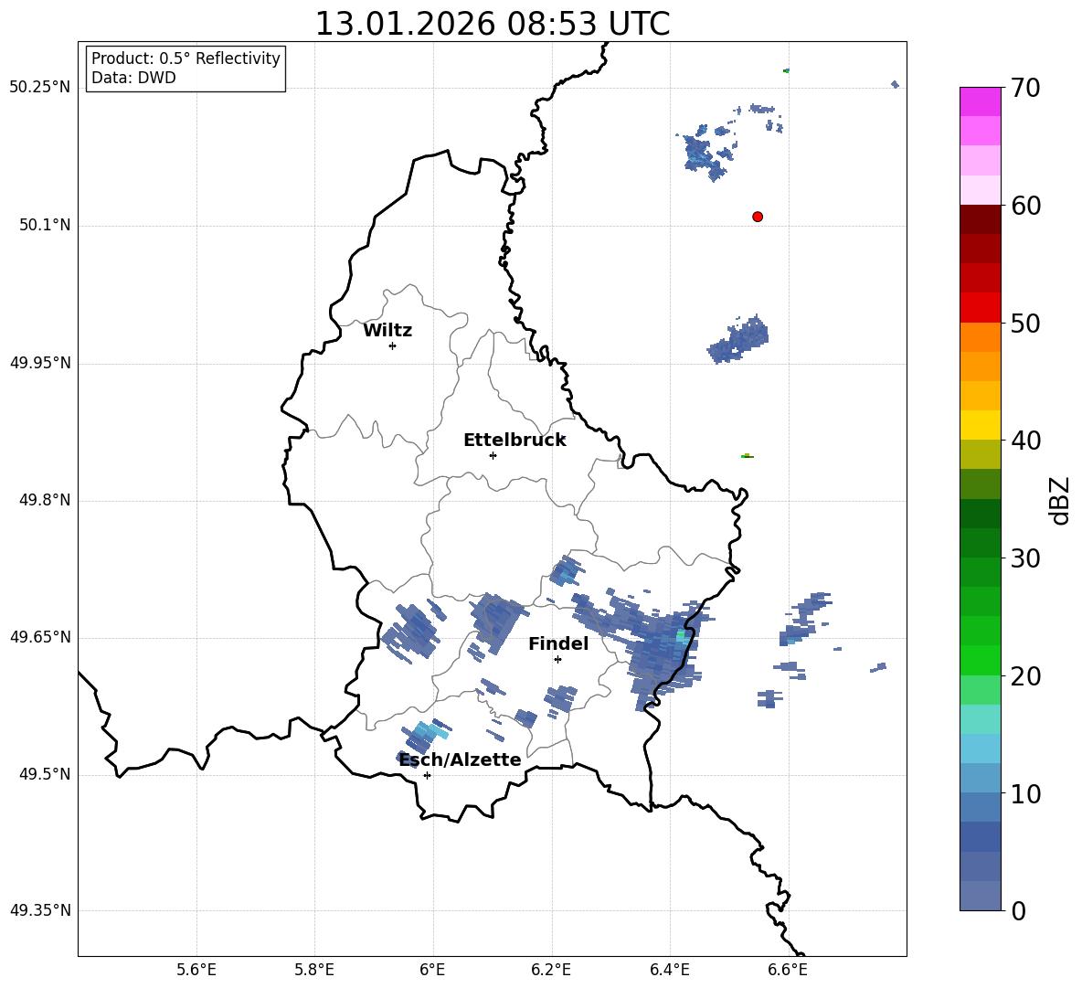Click the 70 colorbar tick label
Screen dimensions: 1082x988
[x=1025, y=88]
